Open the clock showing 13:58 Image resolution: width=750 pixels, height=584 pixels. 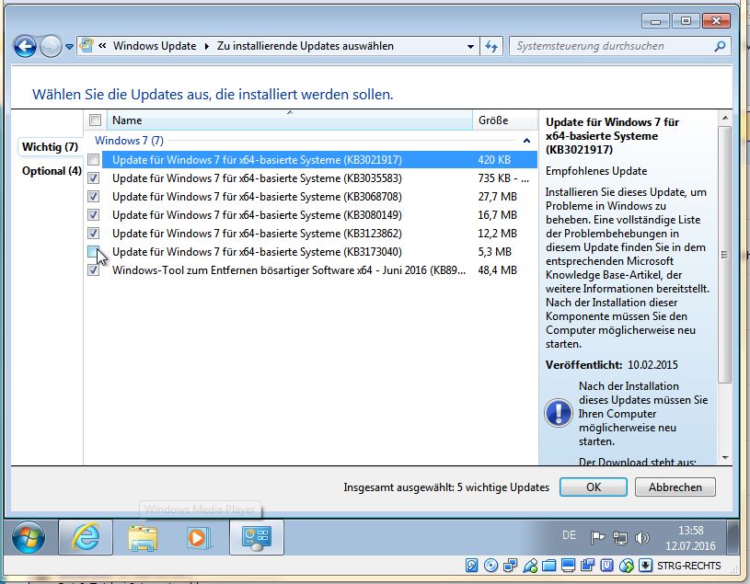pyautogui.click(x=690, y=538)
